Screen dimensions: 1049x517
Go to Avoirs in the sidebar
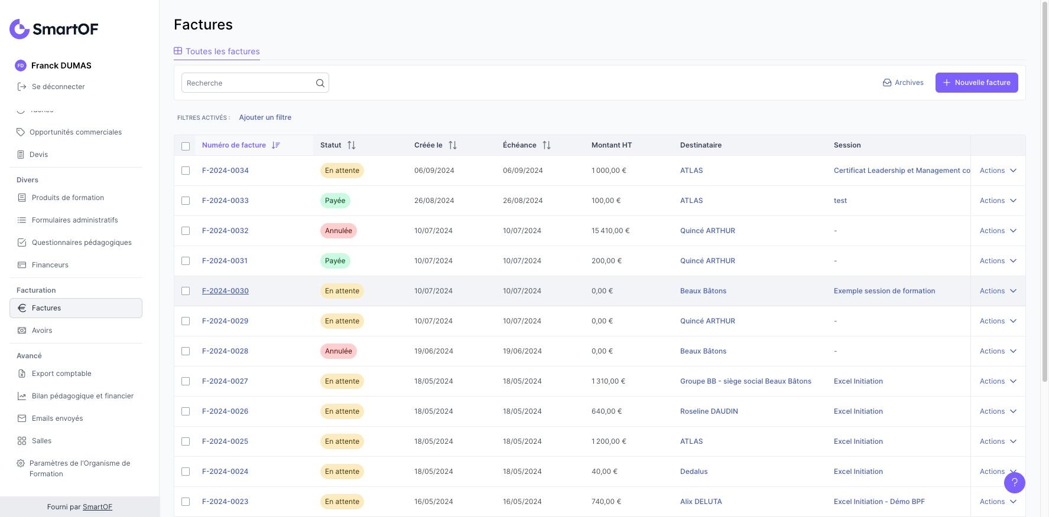42,331
